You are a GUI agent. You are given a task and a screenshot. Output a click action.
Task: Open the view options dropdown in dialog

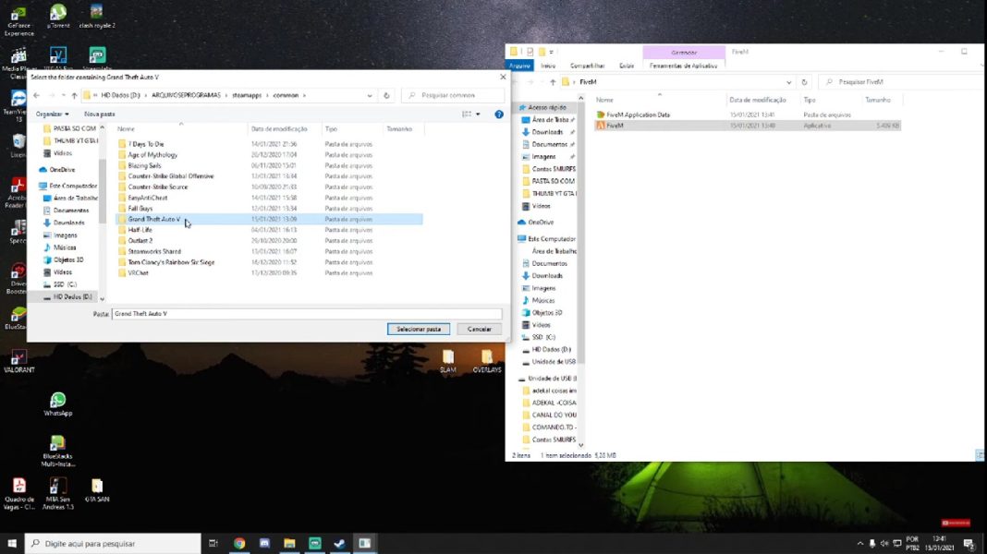479,114
